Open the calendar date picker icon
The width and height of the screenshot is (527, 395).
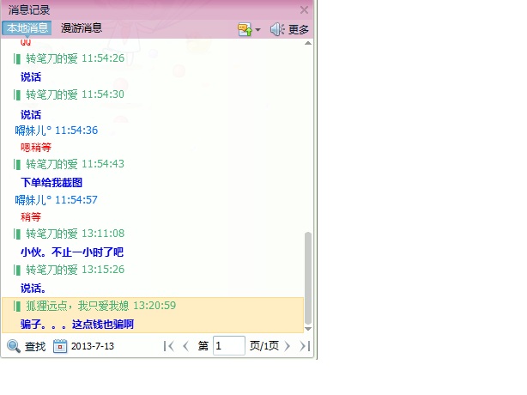click(x=60, y=346)
